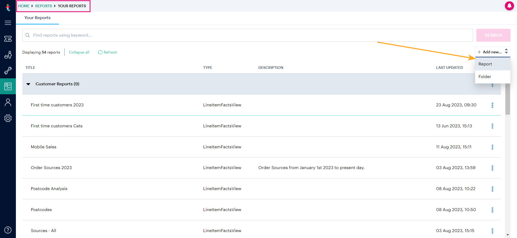Click the TITLE column header

(x=30, y=68)
